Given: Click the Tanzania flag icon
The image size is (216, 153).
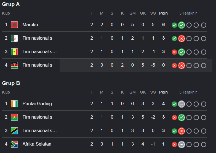Looking at the screenshot, I should (x=14, y=131).
